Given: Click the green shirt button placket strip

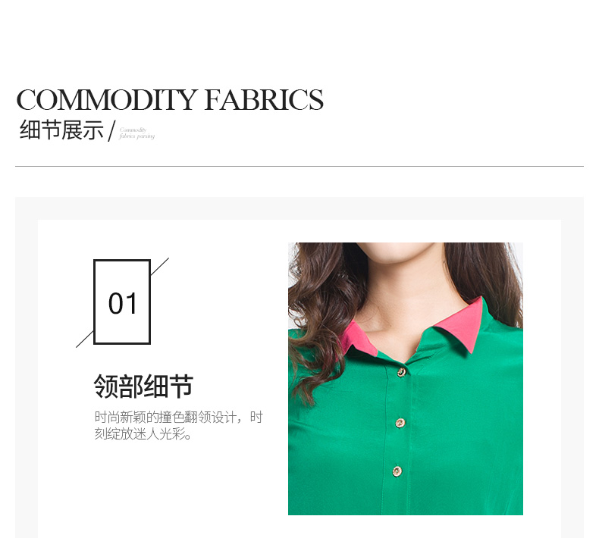Looking at the screenshot, I should [399, 439].
